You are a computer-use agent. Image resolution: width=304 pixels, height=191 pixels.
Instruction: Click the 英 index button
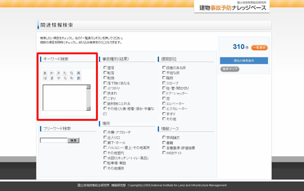click(x=79, y=73)
